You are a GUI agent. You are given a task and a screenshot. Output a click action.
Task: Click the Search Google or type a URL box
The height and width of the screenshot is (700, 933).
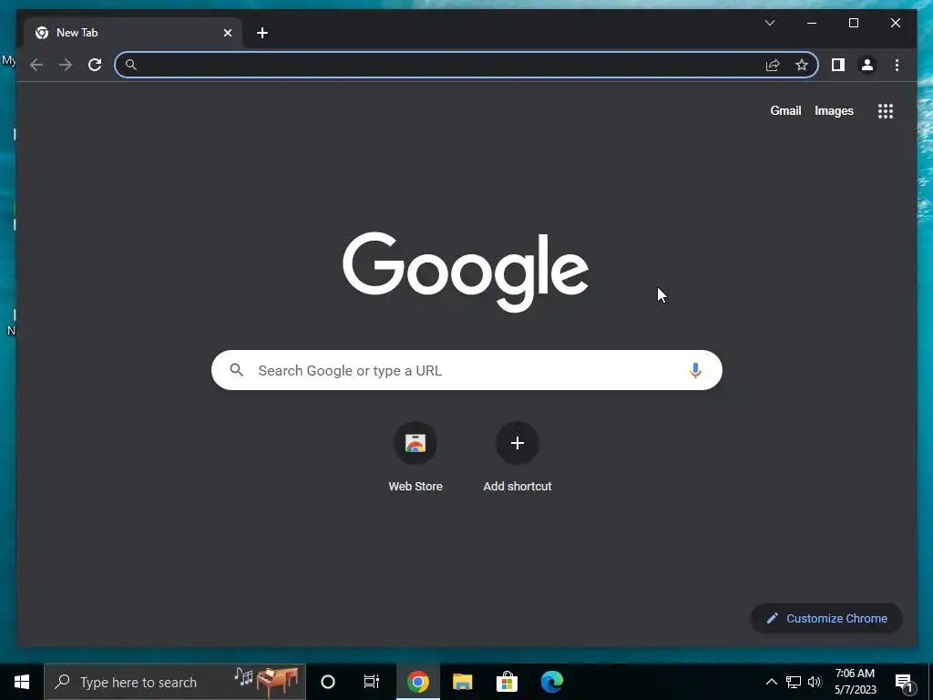[466, 370]
